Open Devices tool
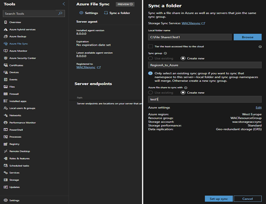This screenshot has height=204, width=266. click(x=14, y=72)
